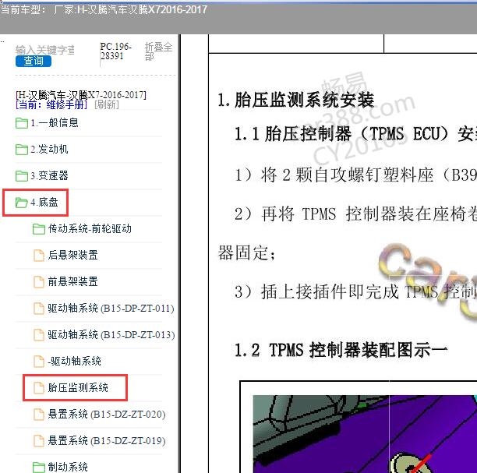The width and height of the screenshot is (477, 473).
Task: Focus the keyword search input field
Action: [45, 50]
